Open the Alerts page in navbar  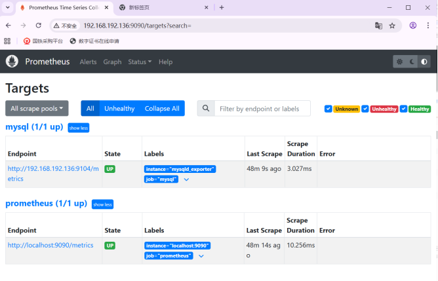88,62
